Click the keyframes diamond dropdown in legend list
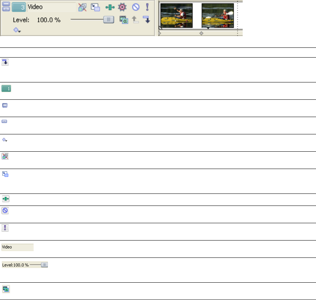This screenshot has height=300, width=316. [5, 140]
